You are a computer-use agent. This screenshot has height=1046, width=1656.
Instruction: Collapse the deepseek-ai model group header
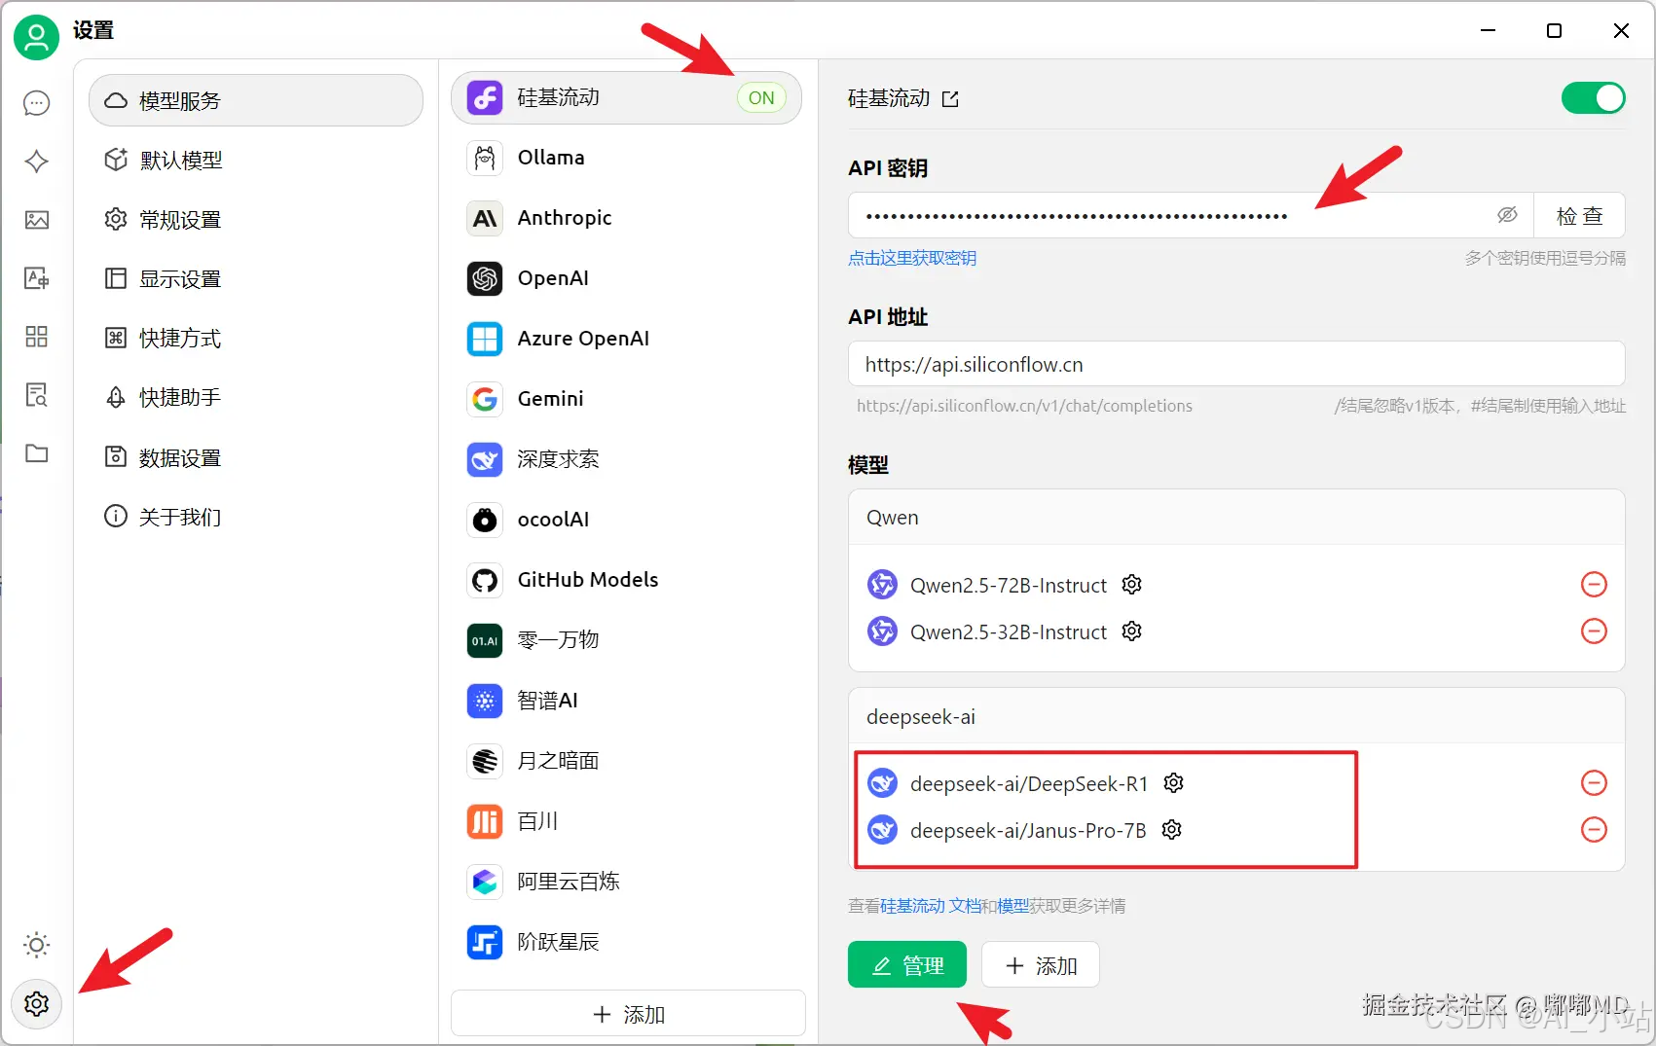pyautogui.click(x=1236, y=716)
